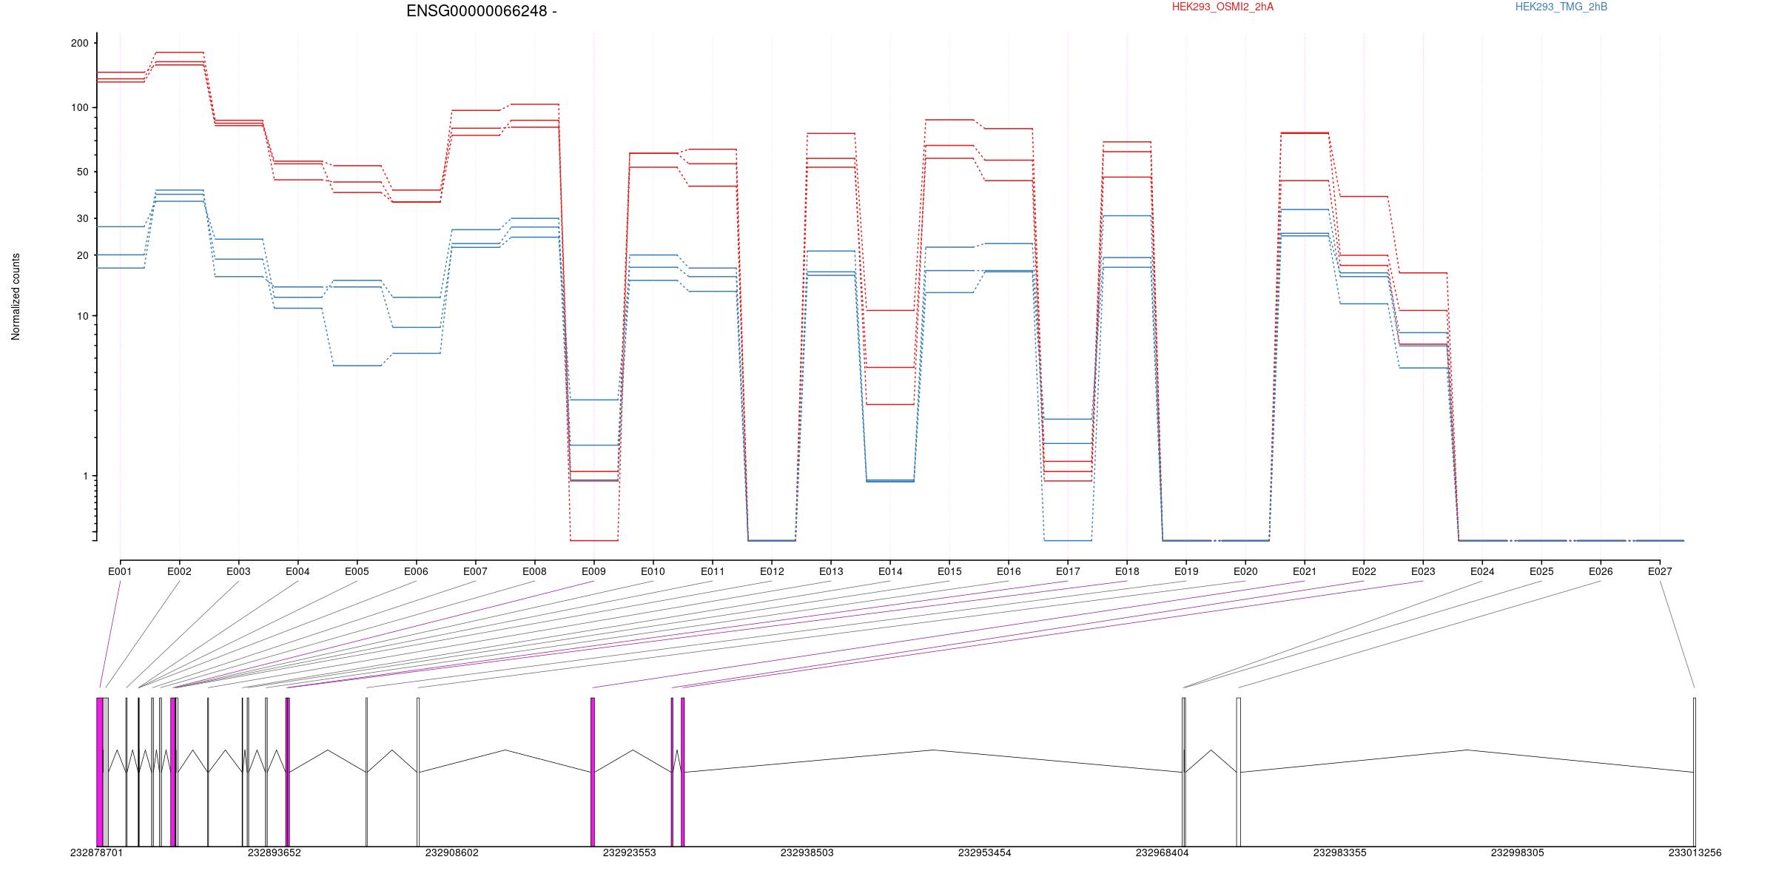The width and height of the screenshot is (1776, 888).
Task: Click exon label E002
Action: pyautogui.click(x=179, y=571)
